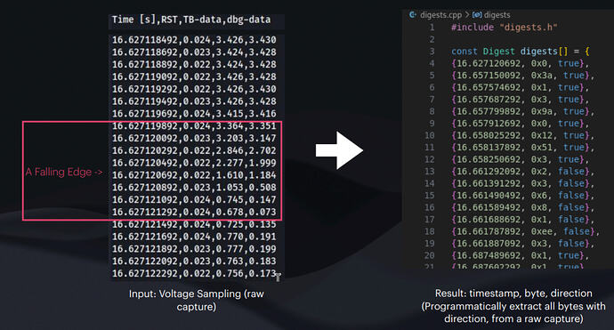
Task: Click code entry {16.661887092, 0x3, false}
Action: click(x=522, y=244)
